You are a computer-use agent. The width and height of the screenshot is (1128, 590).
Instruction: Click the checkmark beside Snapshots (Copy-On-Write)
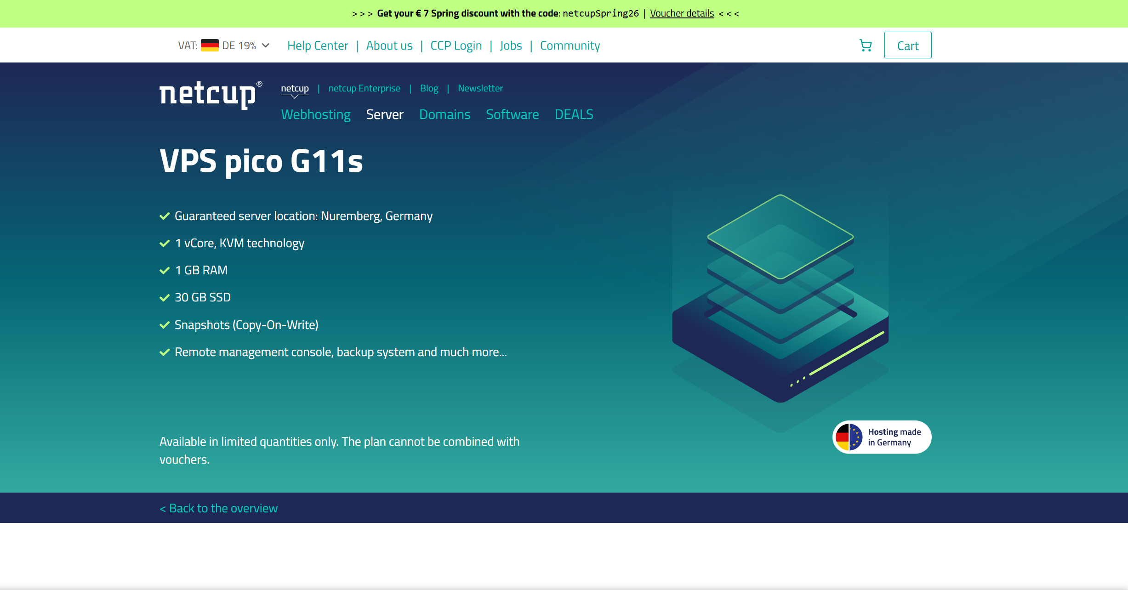[x=165, y=325]
